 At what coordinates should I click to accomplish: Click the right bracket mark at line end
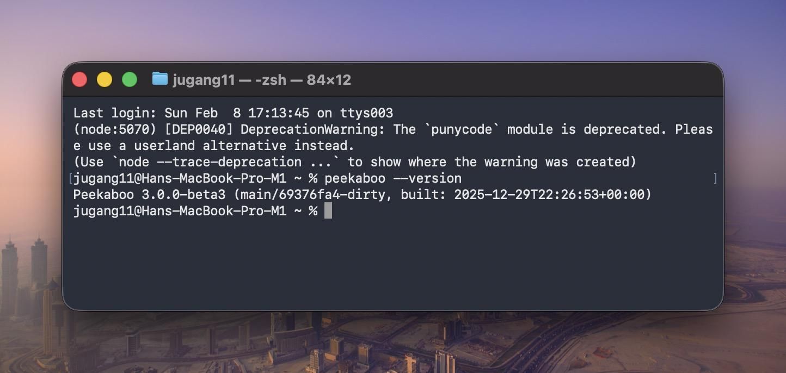tap(715, 178)
